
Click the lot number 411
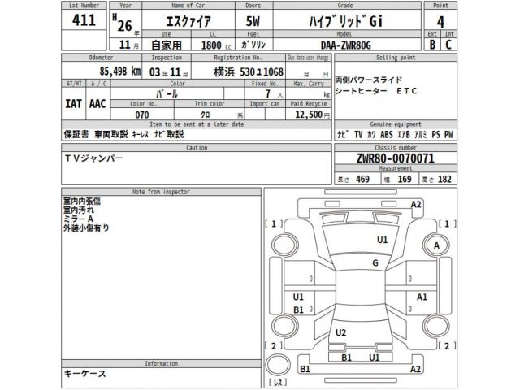(84, 20)
